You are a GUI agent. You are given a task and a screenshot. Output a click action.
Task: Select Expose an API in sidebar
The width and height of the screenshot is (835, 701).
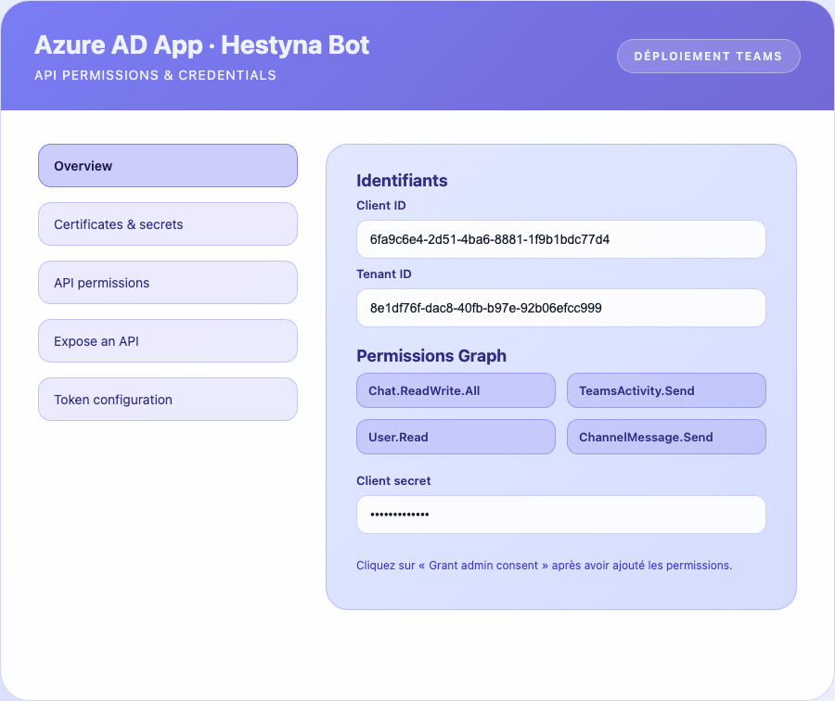[x=167, y=341]
